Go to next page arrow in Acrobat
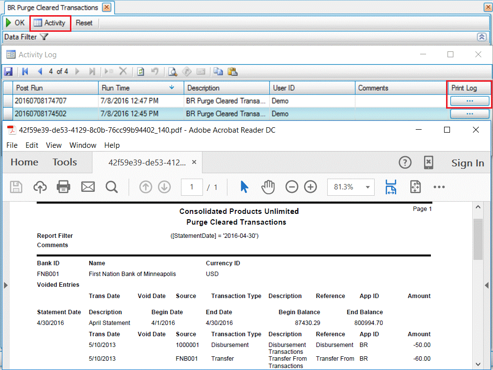 pos(164,187)
